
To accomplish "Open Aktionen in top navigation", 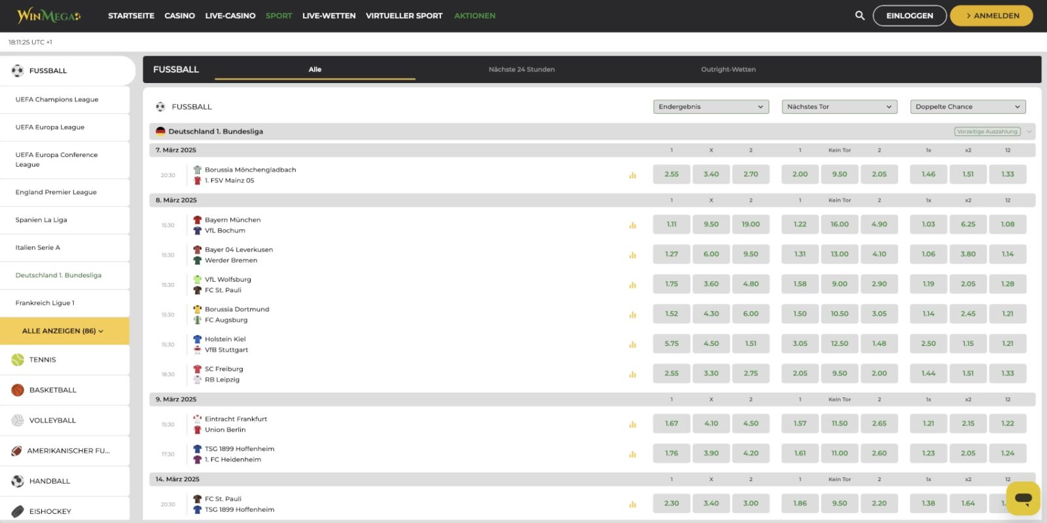I will [x=475, y=16].
